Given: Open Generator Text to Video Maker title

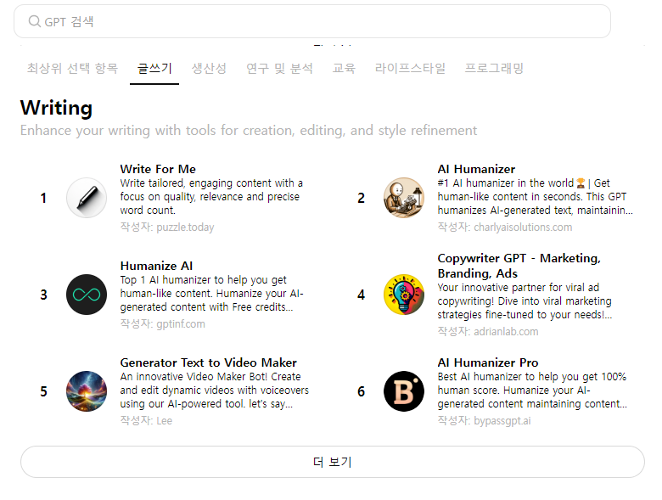Looking at the screenshot, I should point(208,362).
